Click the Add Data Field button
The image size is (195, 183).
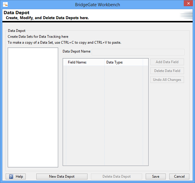(x=167, y=62)
